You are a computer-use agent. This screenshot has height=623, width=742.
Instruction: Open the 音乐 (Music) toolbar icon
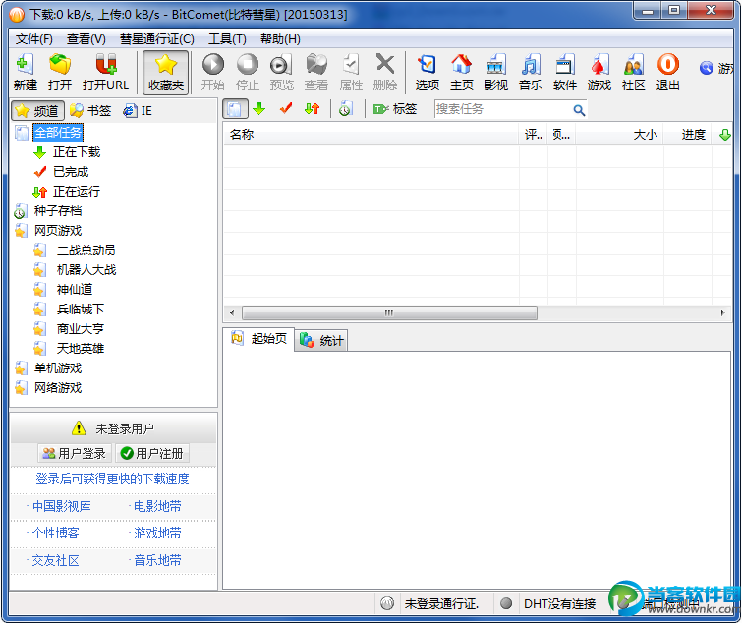531,73
